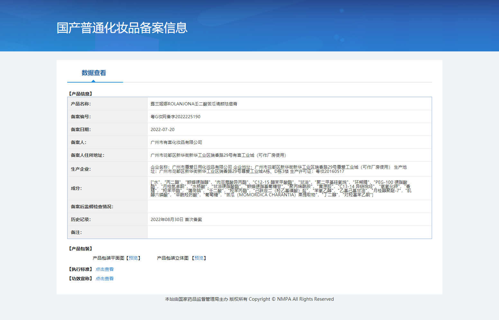
Task: Click the 备案人住所地址 row label
Action: pyautogui.click(x=87, y=155)
